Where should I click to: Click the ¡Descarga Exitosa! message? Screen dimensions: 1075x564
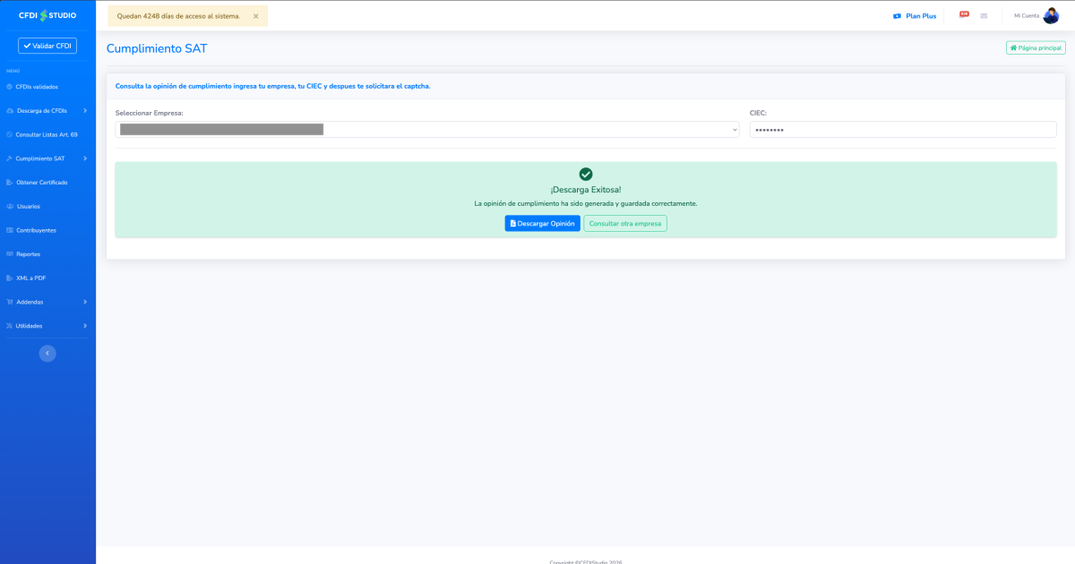586,190
